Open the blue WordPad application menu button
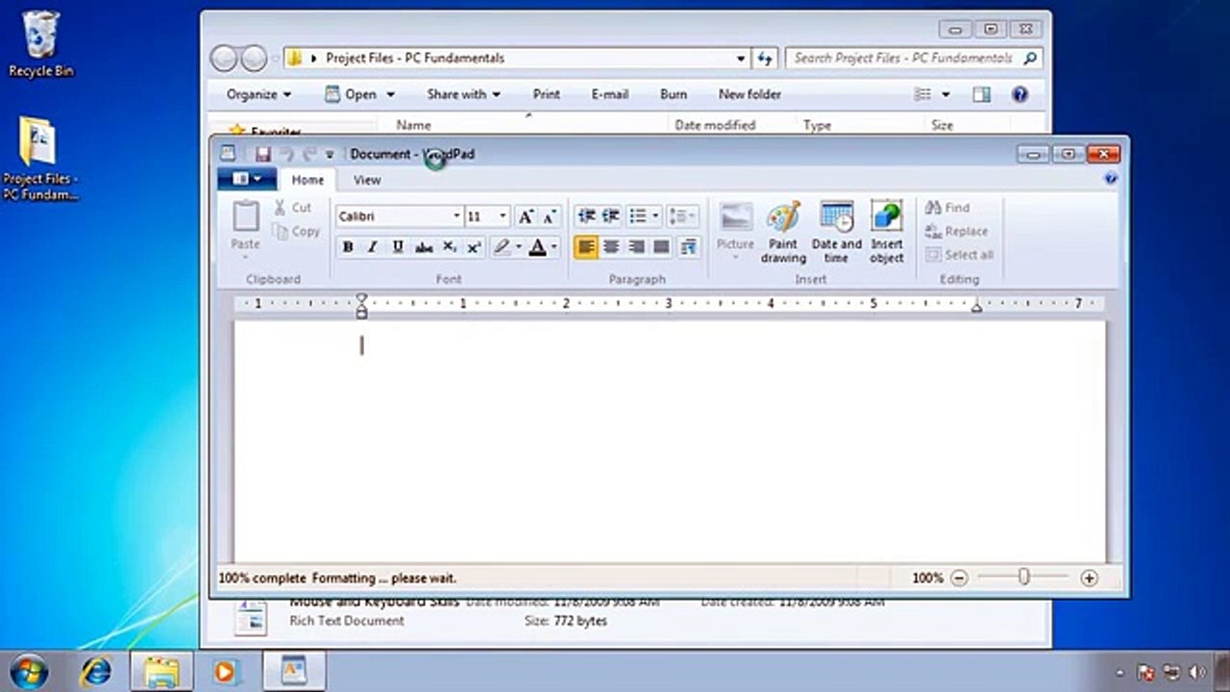The height and width of the screenshot is (692, 1230). (247, 179)
